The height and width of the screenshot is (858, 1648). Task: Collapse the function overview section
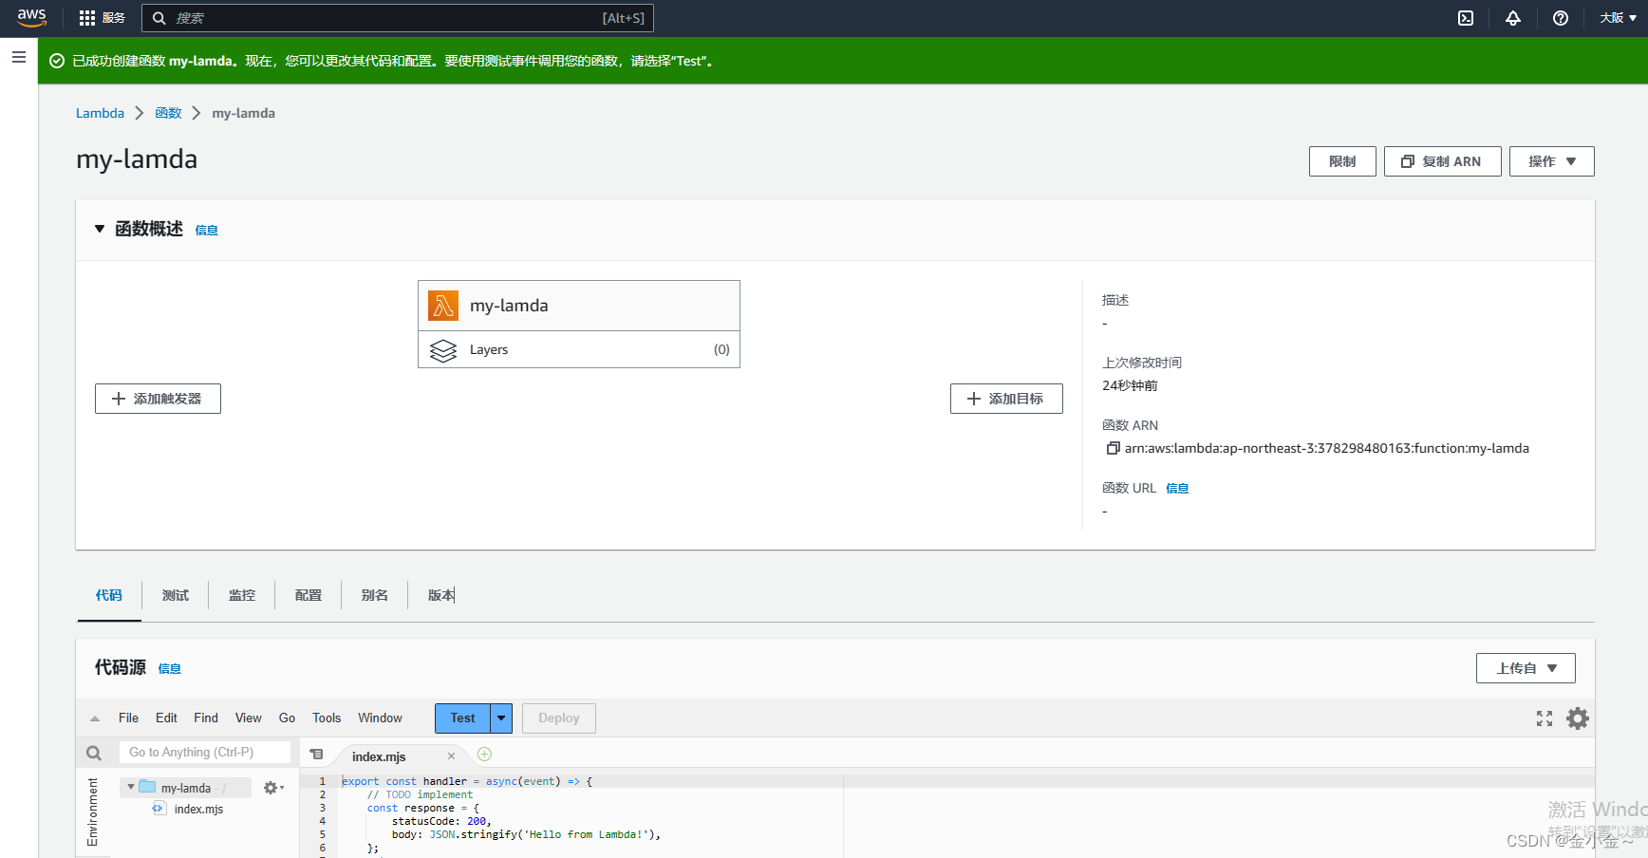(100, 229)
